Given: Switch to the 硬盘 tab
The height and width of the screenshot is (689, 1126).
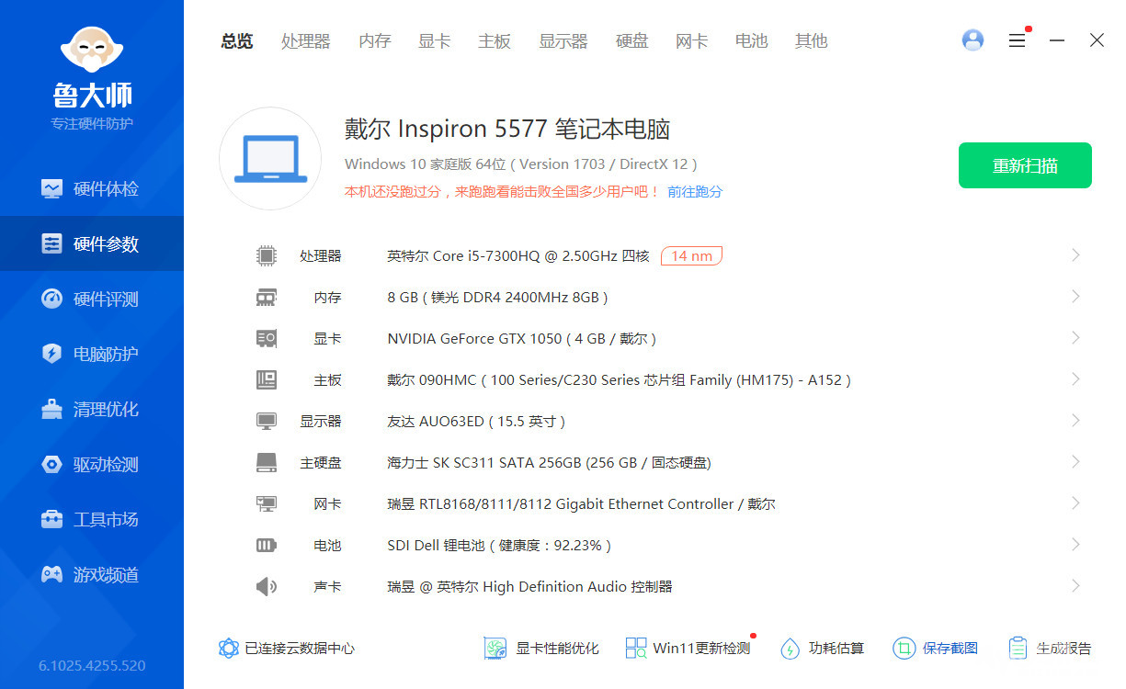Looking at the screenshot, I should tap(631, 40).
